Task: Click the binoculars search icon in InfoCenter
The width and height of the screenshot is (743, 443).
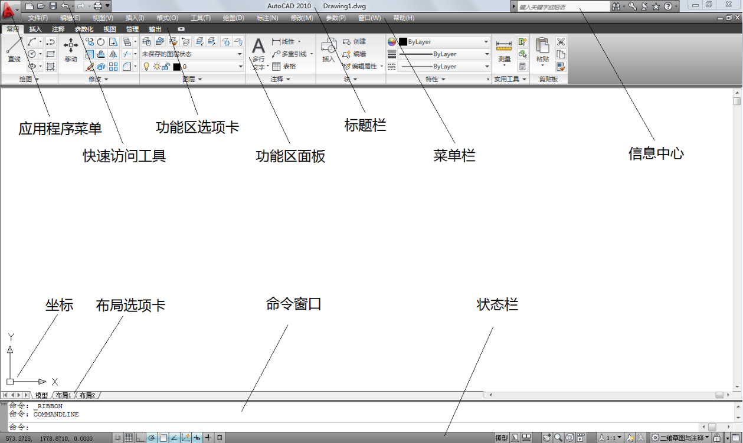Action: (617, 6)
